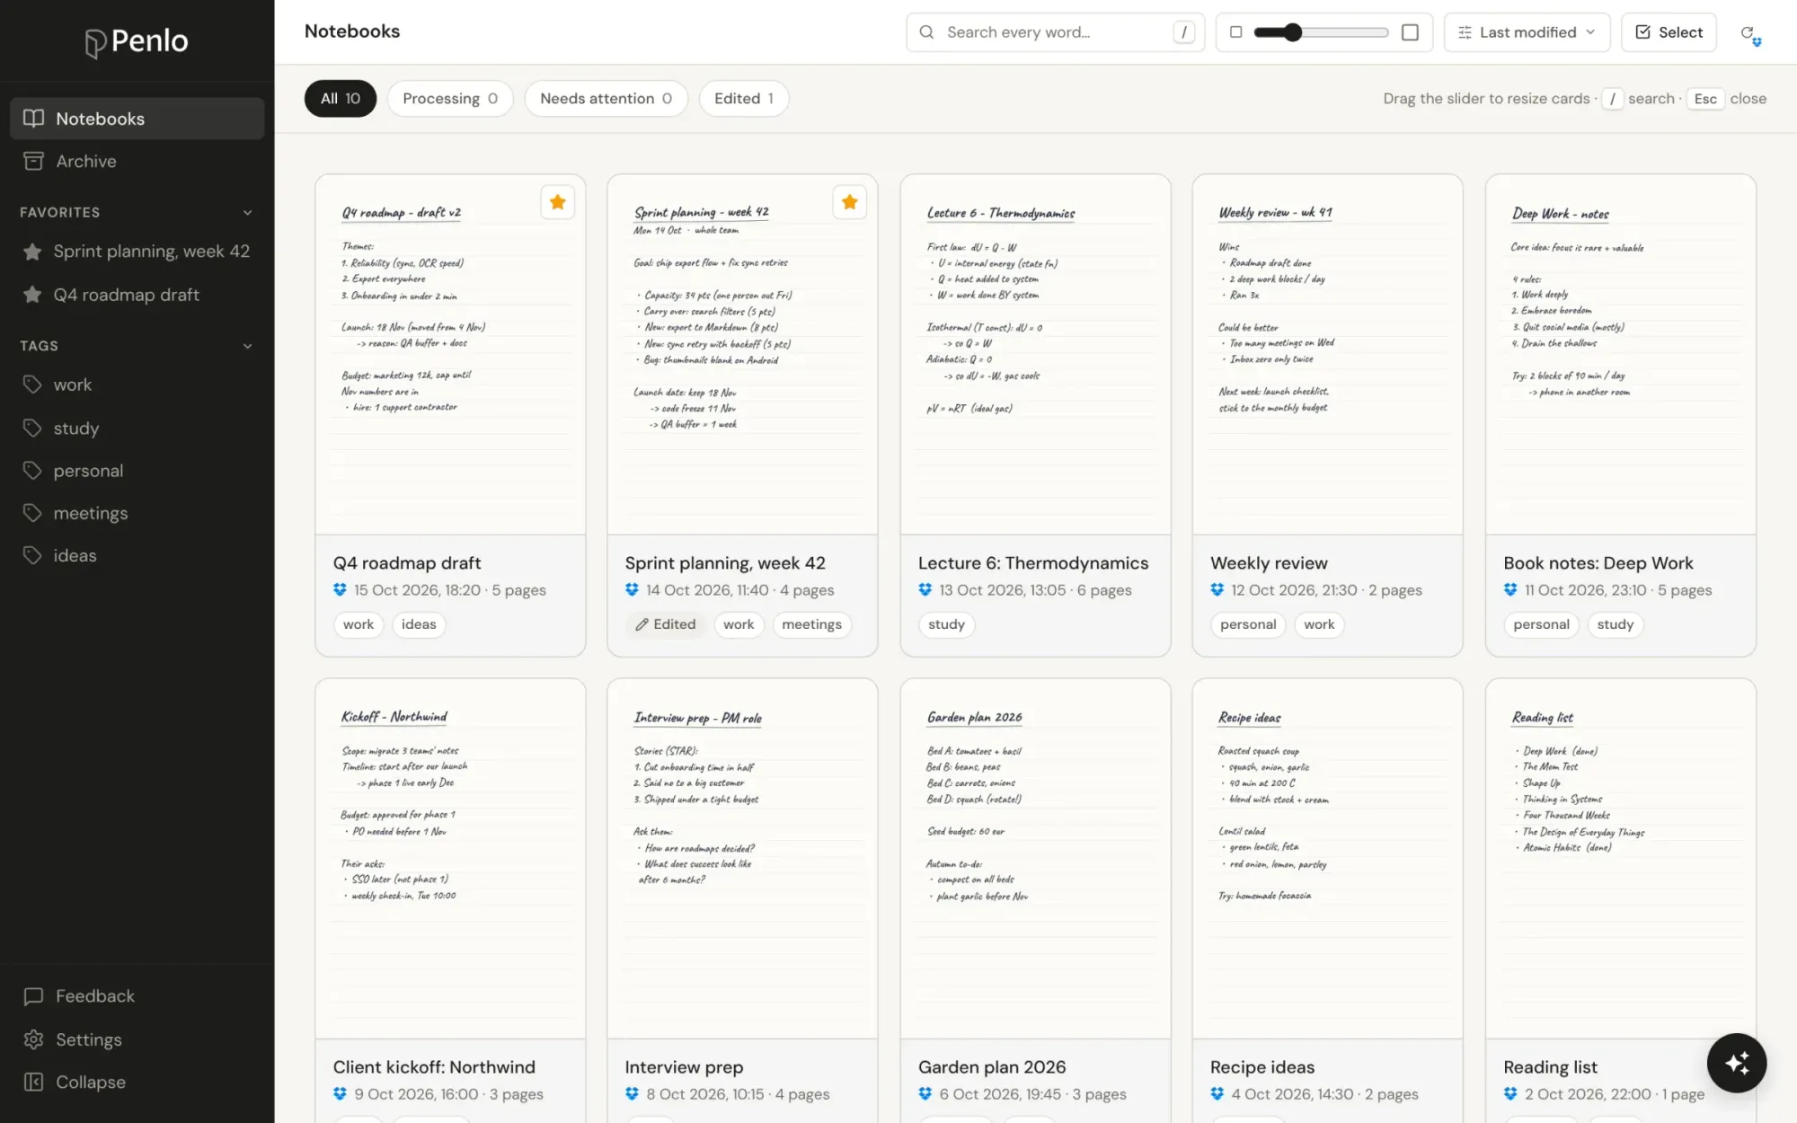Open the AI sparkle assistant button
The image size is (1797, 1123).
(x=1736, y=1063)
